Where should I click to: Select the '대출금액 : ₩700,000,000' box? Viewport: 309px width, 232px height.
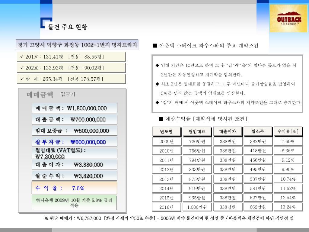pyautogui.click(x=75, y=119)
